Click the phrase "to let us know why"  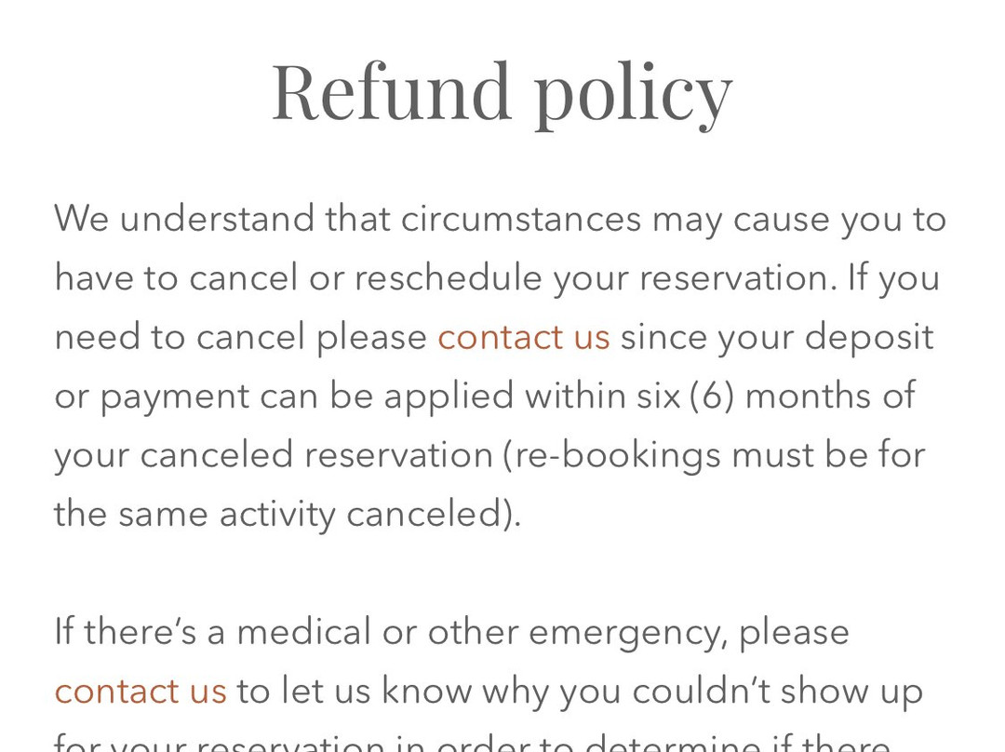[x=391, y=691]
